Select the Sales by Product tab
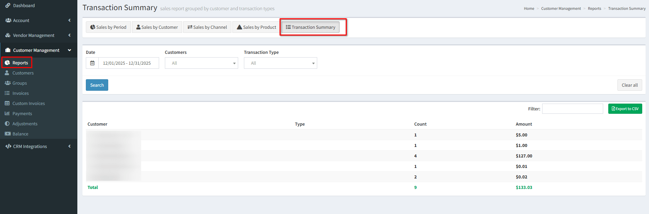The height and width of the screenshot is (214, 649). [256, 27]
